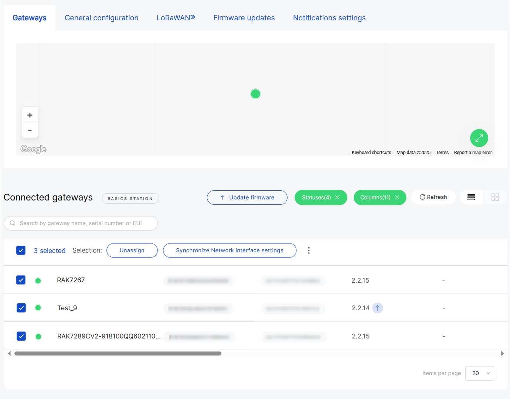Click Synchronize Network interface settings
Viewport: 510px width, 399px height.
pyautogui.click(x=229, y=250)
